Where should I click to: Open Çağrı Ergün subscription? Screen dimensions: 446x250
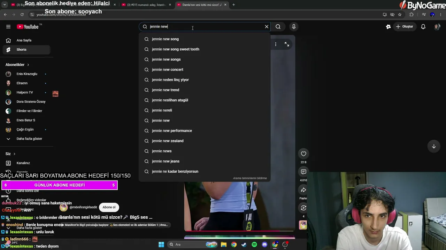[27, 130]
